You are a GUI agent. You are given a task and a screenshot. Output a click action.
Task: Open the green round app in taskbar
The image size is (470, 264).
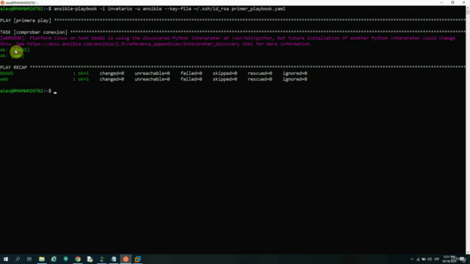point(65,259)
